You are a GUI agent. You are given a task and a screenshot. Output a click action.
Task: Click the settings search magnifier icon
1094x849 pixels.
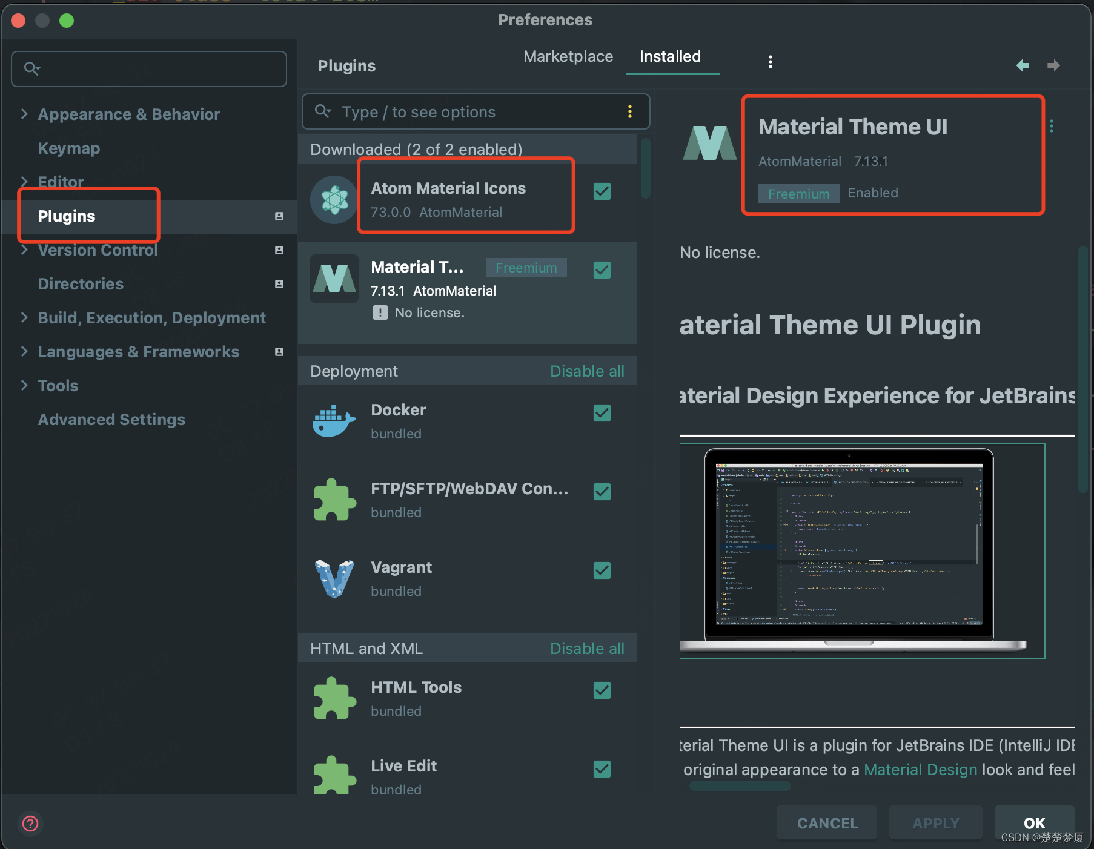(32, 68)
